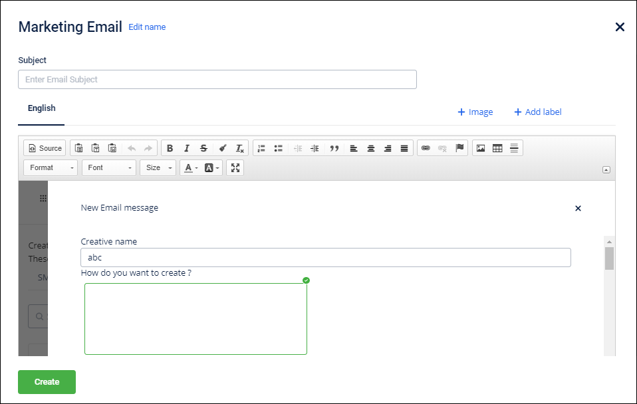Image resolution: width=637 pixels, height=404 pixels.
Task: Select the green-bordered creation option box
Action: coord(195,319)
